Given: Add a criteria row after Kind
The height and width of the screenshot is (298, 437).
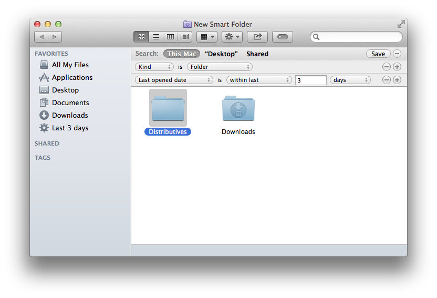Looking at the screenshot, I should (397, 67).
